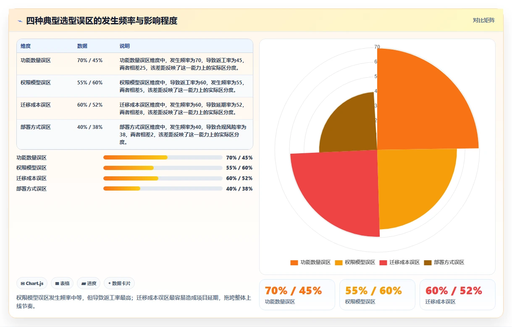
Task: Click 部署方式误区 description text in table
Action: click(183, 134)
